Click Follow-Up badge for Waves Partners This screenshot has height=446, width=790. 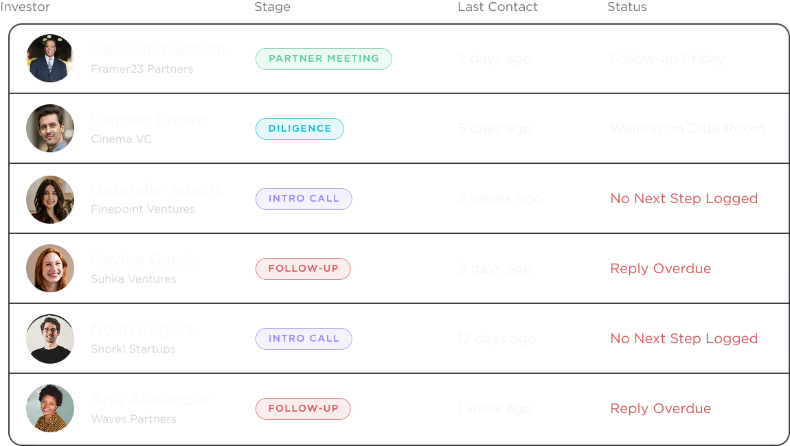[x=304, y=409]
